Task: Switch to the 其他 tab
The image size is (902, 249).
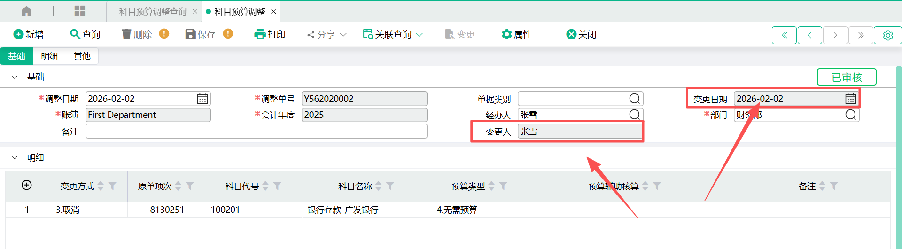Action: (82, 56)
